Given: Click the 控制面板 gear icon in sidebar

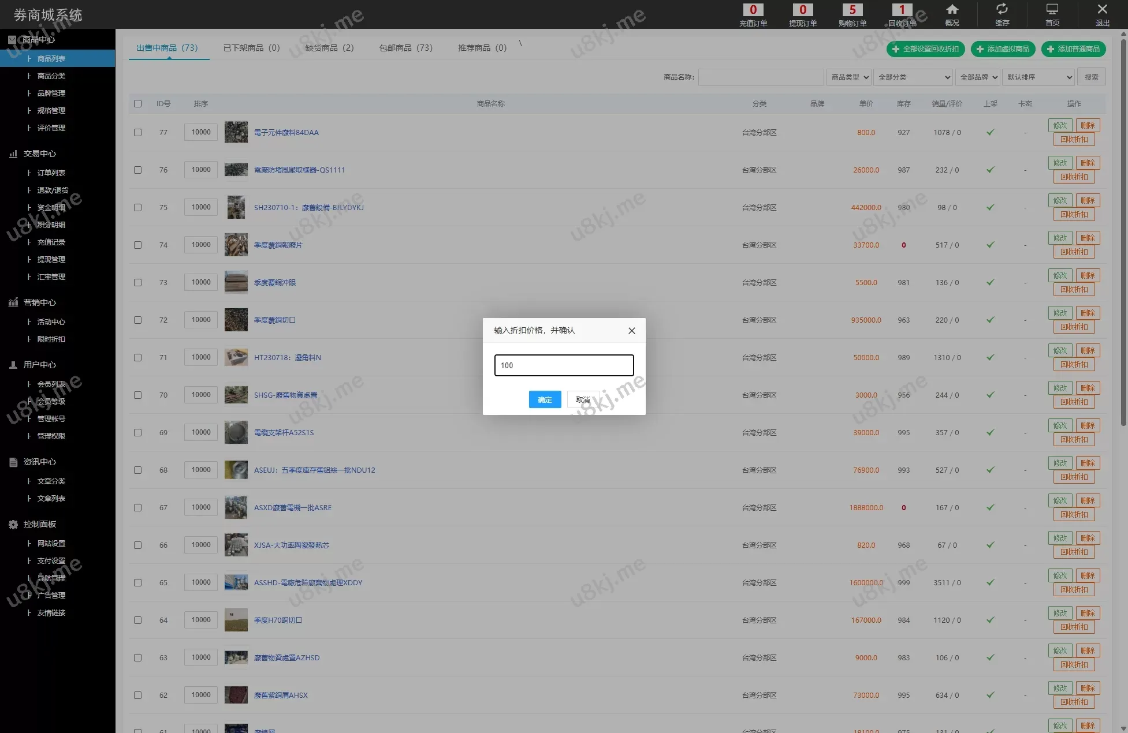Looking at the screenshot, I should pyautogui.click(x=13, y=525).
